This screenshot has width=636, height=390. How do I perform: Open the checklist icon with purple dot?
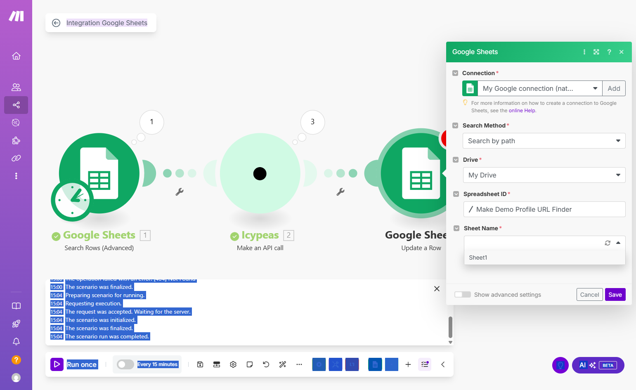(x=425, y=364)
